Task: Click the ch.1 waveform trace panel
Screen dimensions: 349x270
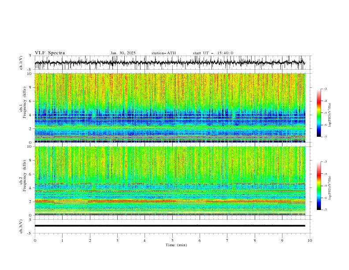Action: pos(173,63)
